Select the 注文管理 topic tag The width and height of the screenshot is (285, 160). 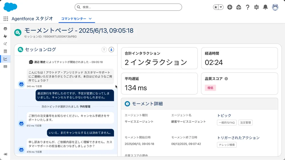(x=245, y=123)
